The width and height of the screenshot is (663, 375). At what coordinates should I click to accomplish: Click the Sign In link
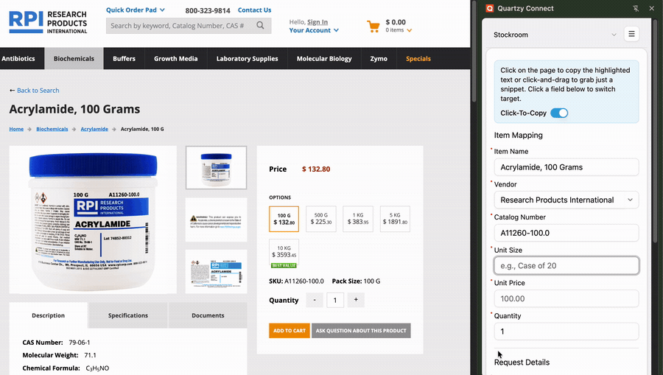click(317, 22)
